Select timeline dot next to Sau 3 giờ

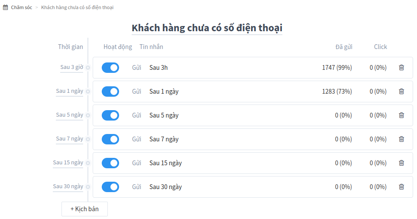point(88,68)
